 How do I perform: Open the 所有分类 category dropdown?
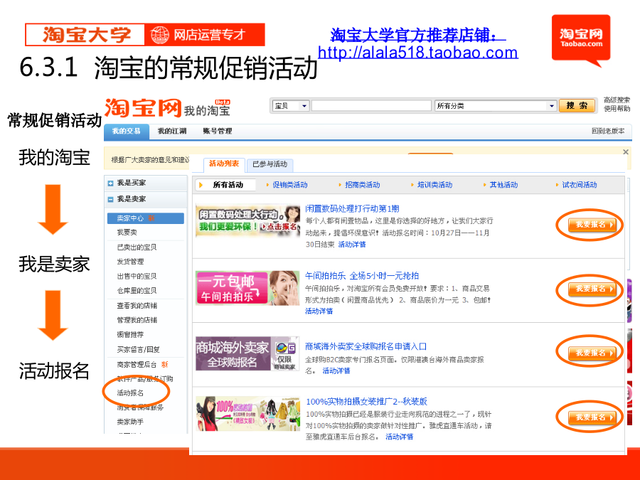pyautogui.click(x=495, y=106)
